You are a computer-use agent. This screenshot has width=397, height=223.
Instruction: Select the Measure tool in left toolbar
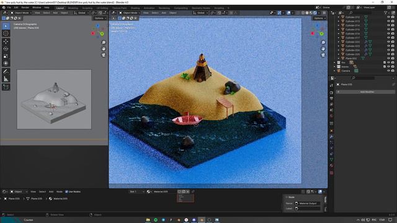(6, 79)
